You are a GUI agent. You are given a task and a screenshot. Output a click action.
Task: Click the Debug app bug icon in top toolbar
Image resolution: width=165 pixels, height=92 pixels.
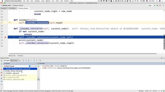click(x=157, y=5)
